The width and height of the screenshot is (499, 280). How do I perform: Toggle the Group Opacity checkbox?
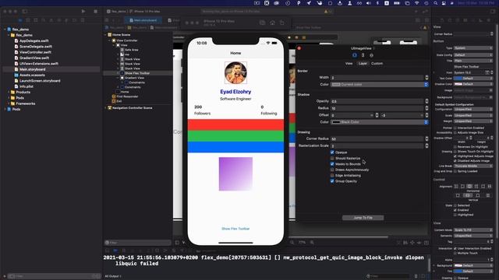(x=332, y=181)
